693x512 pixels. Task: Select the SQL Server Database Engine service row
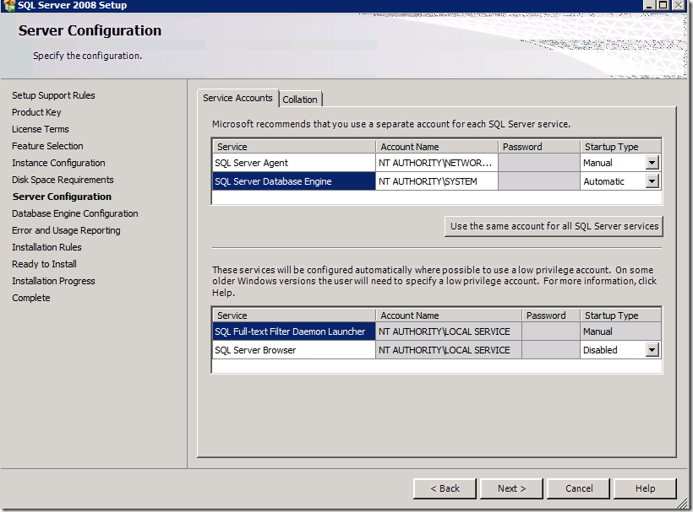point(294,181)
